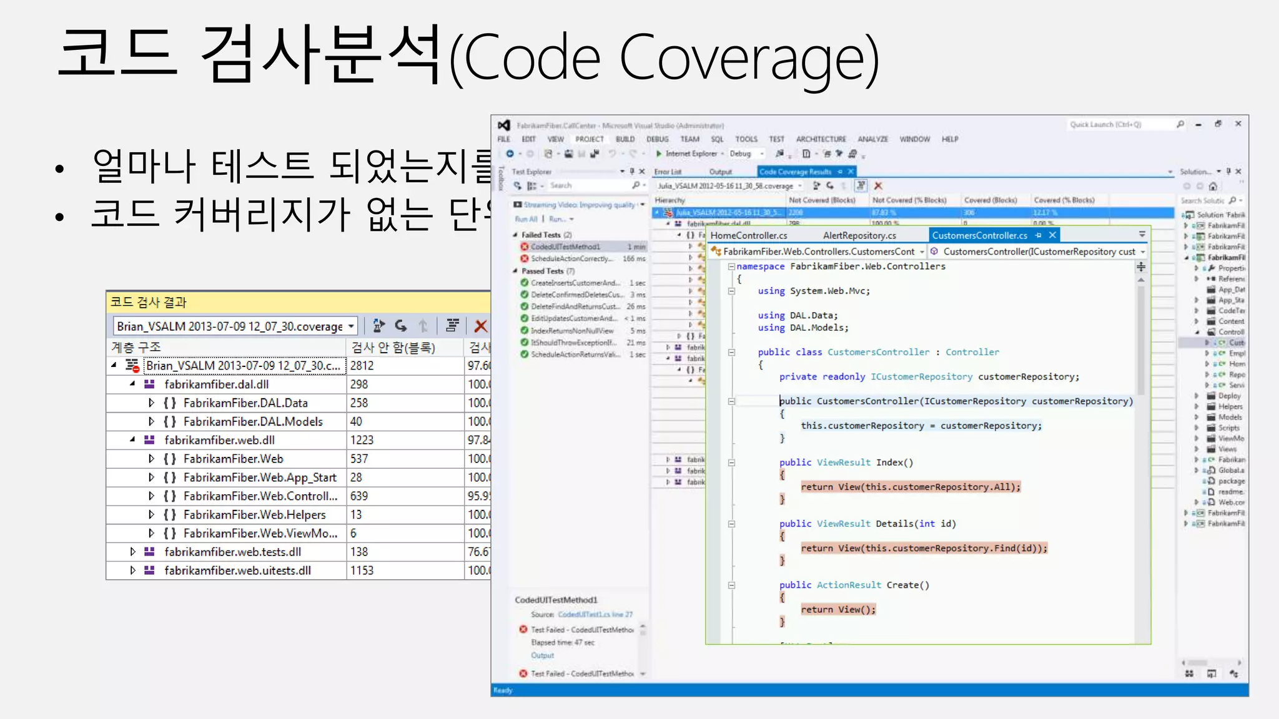Click the green Start debugging play icon
The image size is (1279, 719).
(x=659, y=154)
